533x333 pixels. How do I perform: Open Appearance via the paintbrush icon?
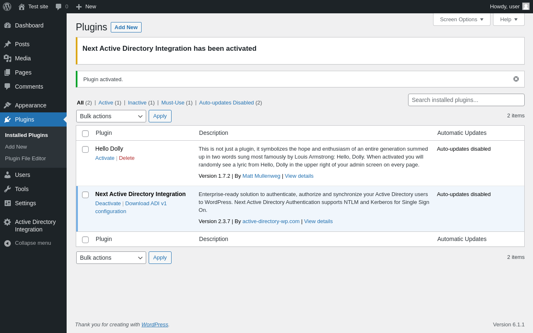[7, 105]
